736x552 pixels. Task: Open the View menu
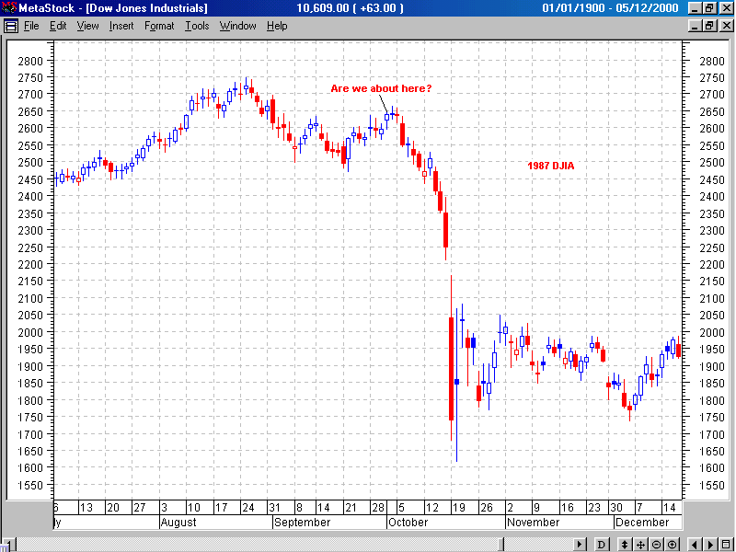coord(87,26)
